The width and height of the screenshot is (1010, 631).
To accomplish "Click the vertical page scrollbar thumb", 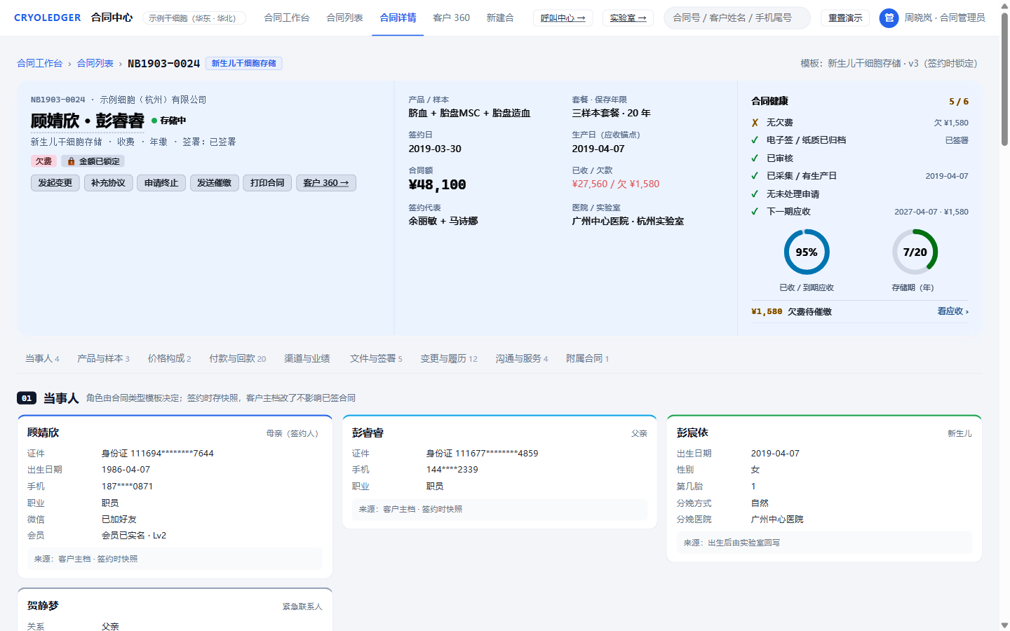I will coord(1004,79).
